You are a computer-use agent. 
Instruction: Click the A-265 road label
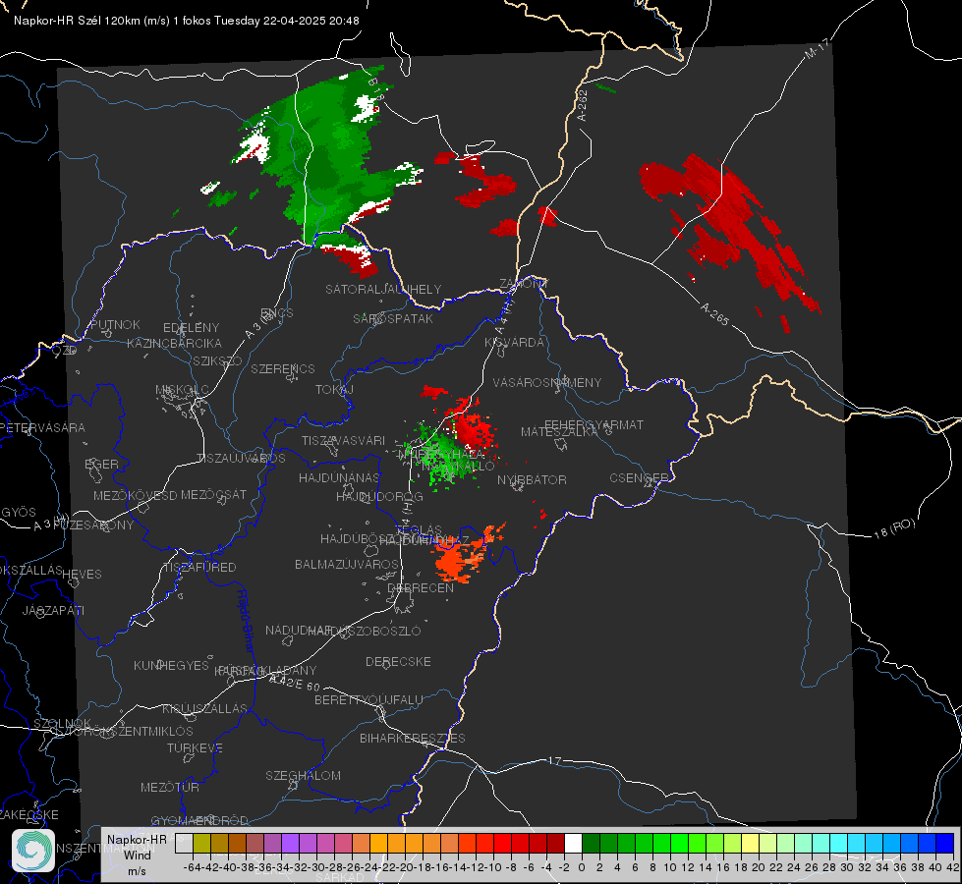tap(714, 314)
